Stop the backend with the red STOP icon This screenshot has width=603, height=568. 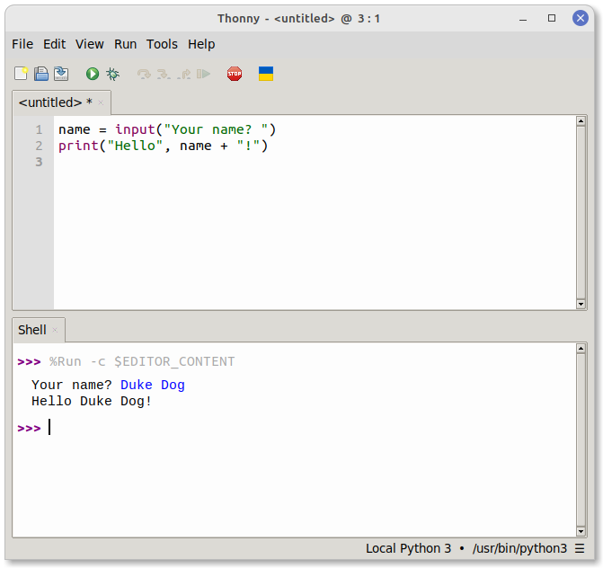click(235, 74)
